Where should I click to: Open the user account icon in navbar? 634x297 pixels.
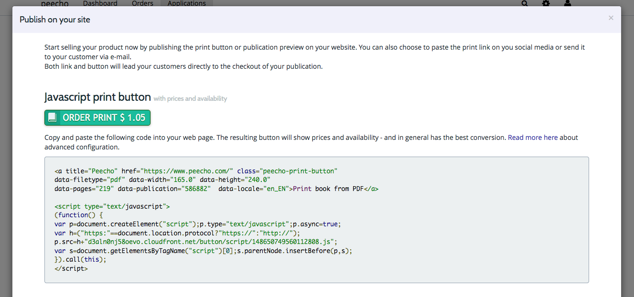point(568,3)
